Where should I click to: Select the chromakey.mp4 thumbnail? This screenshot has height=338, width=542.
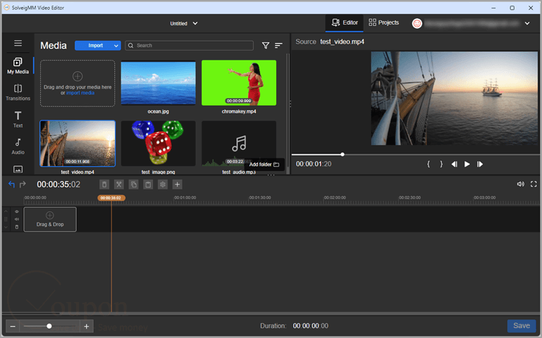click(239, 83)
